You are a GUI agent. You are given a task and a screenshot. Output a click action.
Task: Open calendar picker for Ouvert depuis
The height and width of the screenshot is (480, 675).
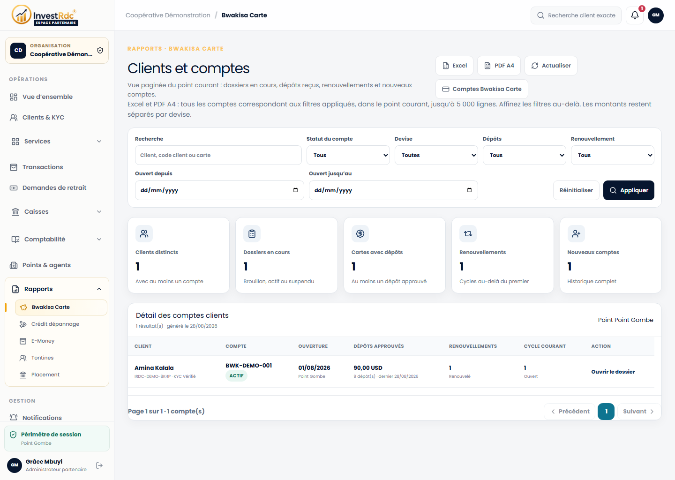[x=295, y=190]
